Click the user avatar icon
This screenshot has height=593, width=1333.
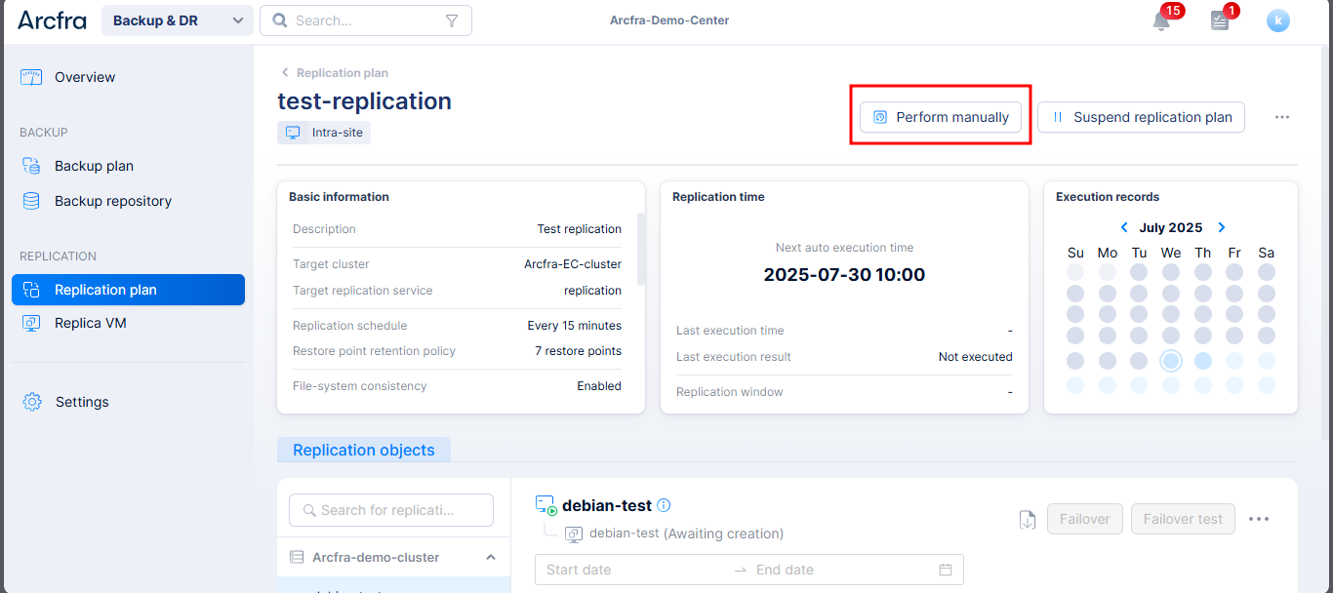(x=1277, y=20)
